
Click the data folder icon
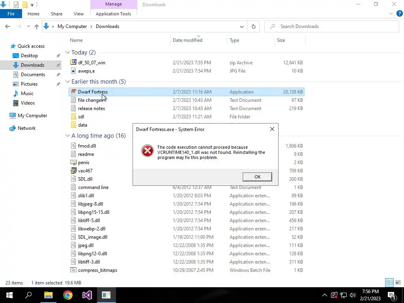(73, 125)
